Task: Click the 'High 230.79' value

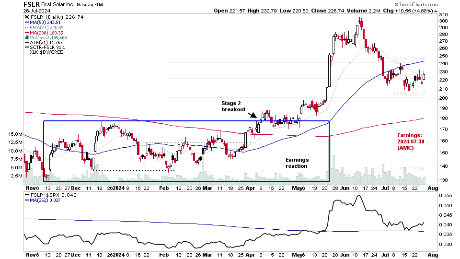Action: click(262, 11)
